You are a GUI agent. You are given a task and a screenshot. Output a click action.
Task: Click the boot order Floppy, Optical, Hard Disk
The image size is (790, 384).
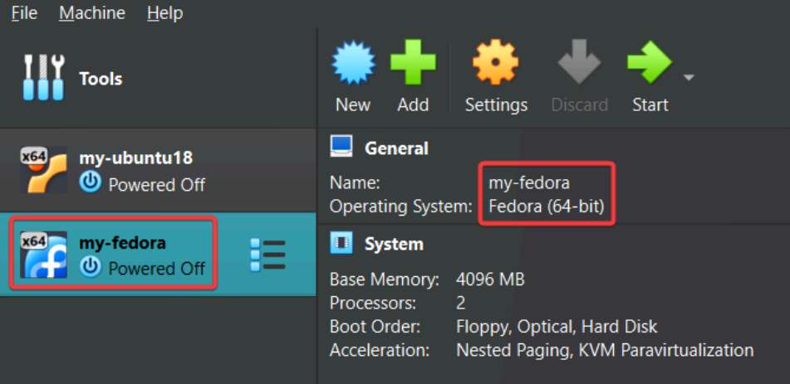(557, 327)
